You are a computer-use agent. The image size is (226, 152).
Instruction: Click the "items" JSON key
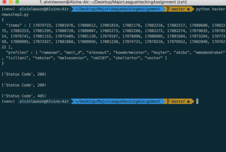coord(14,26)
